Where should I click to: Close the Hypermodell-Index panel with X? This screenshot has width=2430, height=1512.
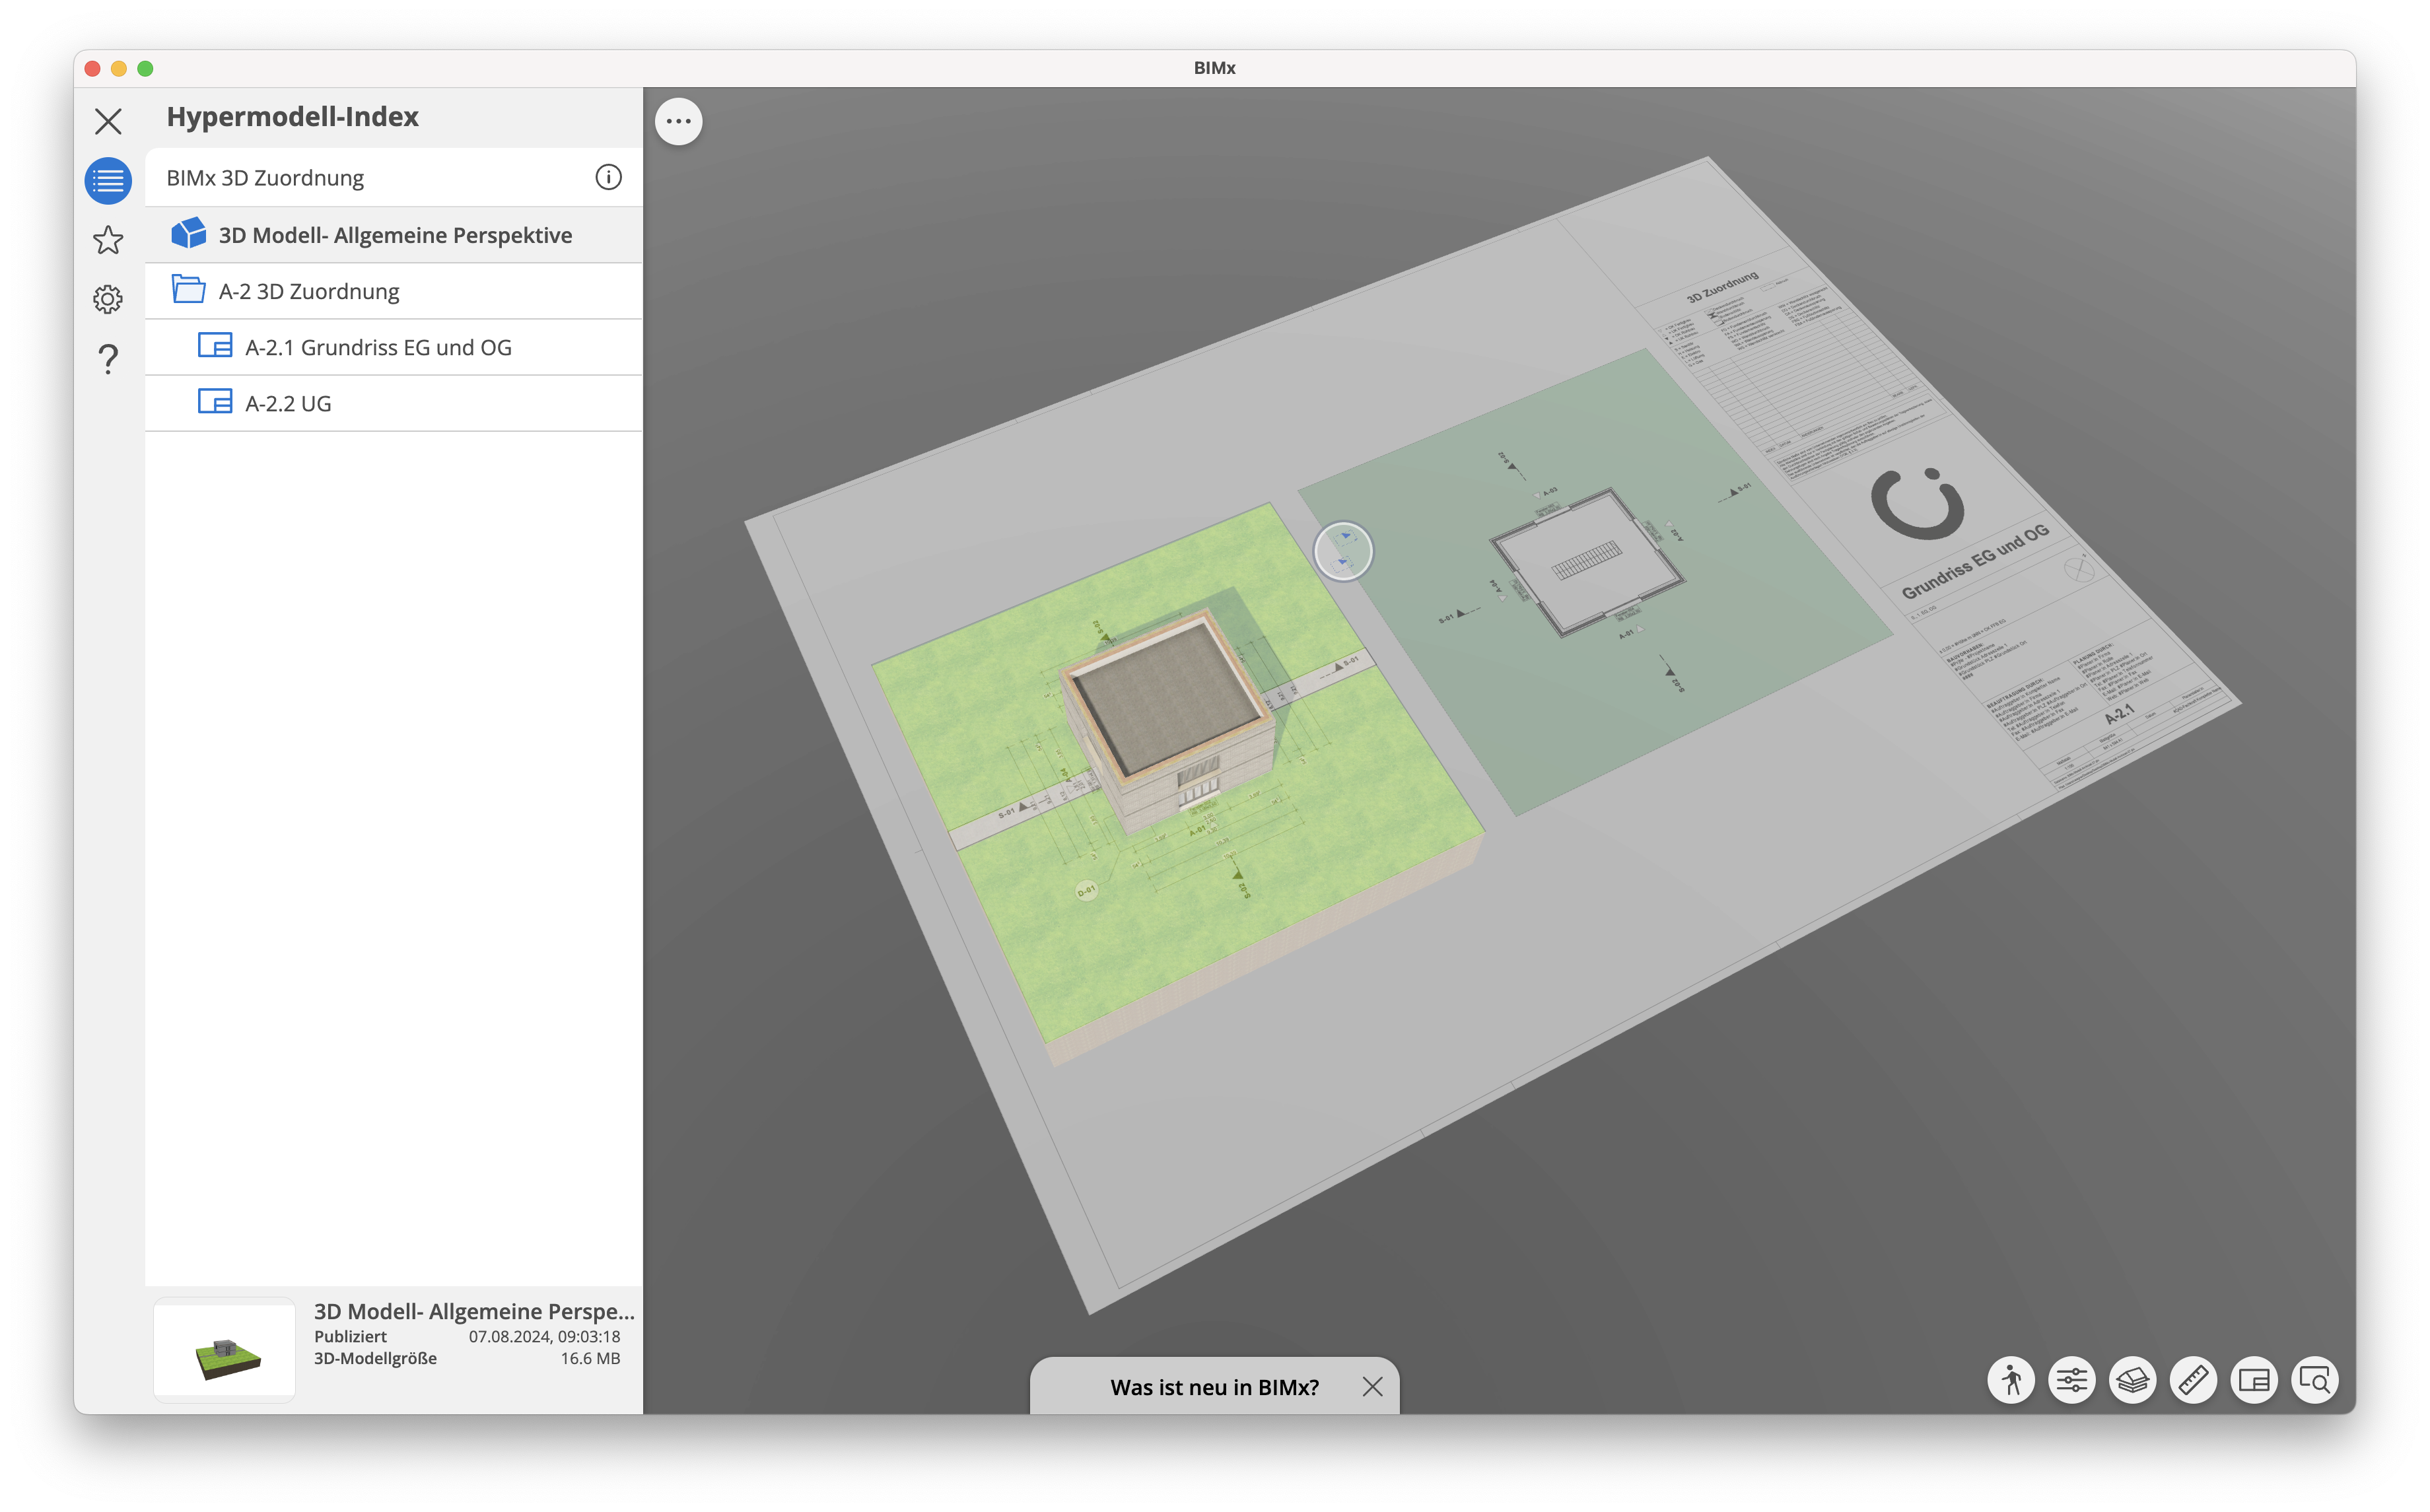pos(108,121)
